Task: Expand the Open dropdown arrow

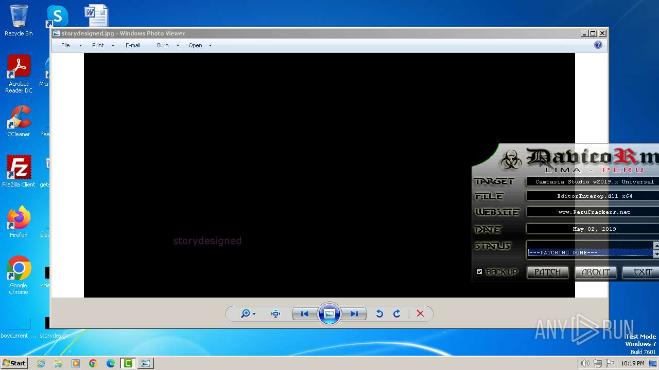Action: (x=210, y=45)
